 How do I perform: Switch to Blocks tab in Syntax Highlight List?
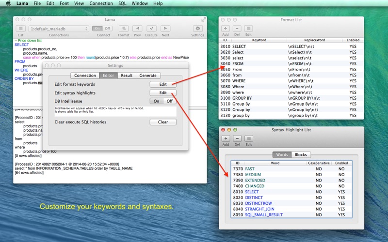(x=301, y=154)
